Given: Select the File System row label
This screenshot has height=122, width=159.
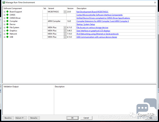Looking at the screenshot, I should (x=14, y=27).
